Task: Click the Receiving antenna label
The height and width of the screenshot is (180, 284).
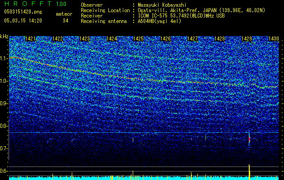Action: tap(104, 21)
